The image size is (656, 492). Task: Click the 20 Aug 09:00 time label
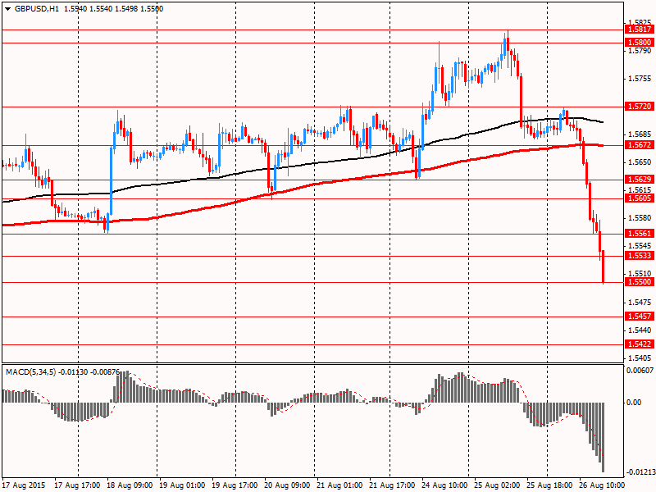pos(287,485)
